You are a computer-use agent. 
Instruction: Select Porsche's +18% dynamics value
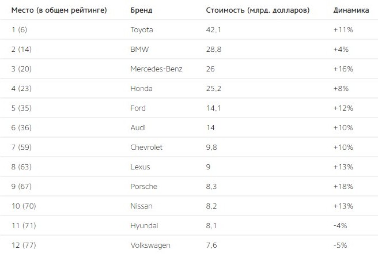coord(343,186)
